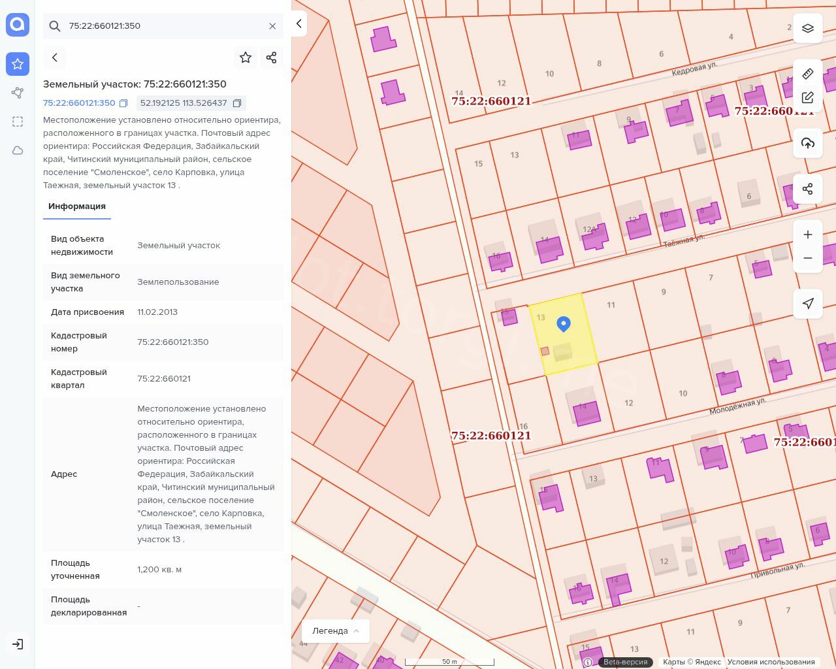
Task: Collapse the left information panel
Action: tap(298, 24)
